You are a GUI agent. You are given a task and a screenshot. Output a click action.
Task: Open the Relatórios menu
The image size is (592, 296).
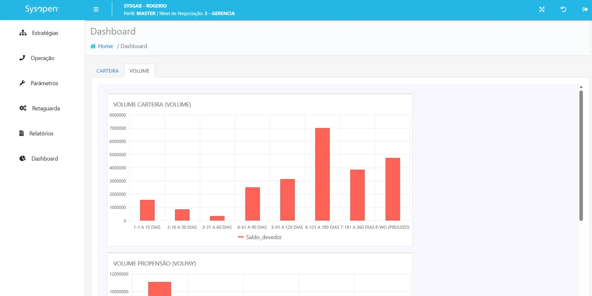pos(42,133)
